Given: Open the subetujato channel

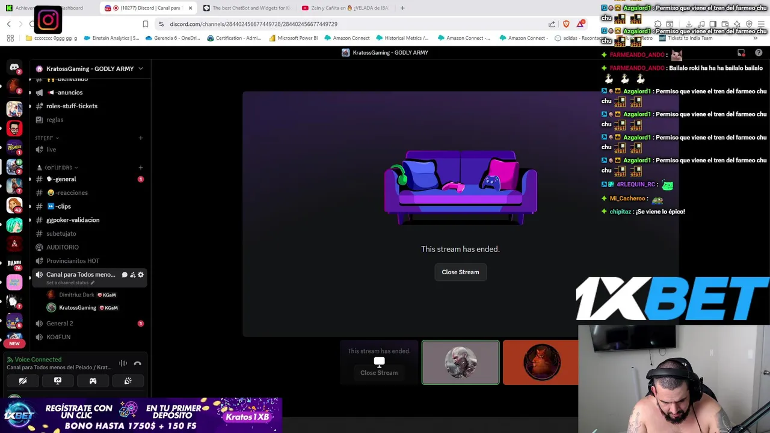Looking at the screenshot, I should pyautogui.click(x=89, y=233).
